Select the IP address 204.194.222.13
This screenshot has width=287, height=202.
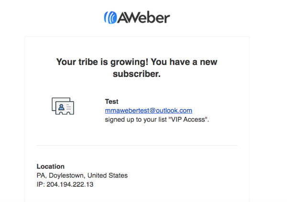(70, 184)
